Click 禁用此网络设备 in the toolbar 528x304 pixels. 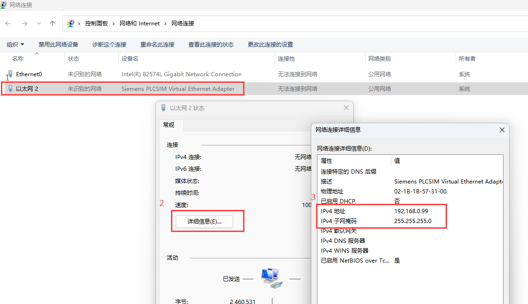[58, 45]
